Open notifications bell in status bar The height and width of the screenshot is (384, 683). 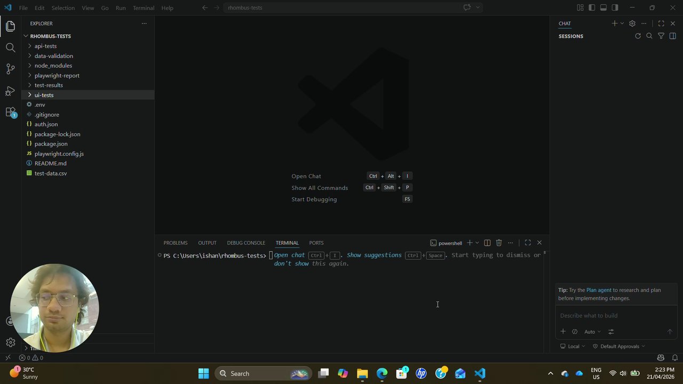[x=675, y=358]
